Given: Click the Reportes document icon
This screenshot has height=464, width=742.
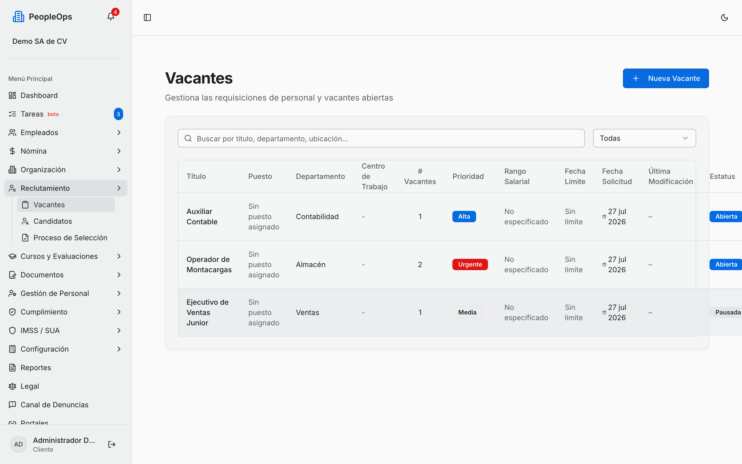Looking at the screenshot, I should 12,368.
